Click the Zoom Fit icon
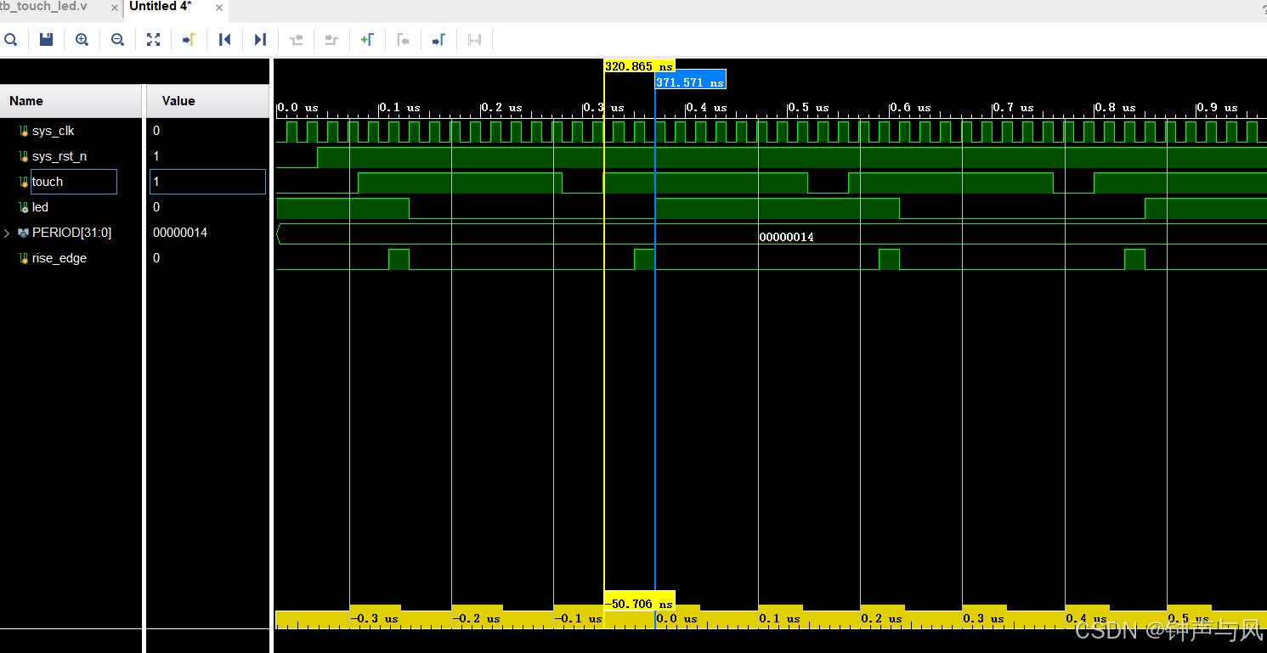Screen dimensions: 1267x653 click(x=153, y=39)
